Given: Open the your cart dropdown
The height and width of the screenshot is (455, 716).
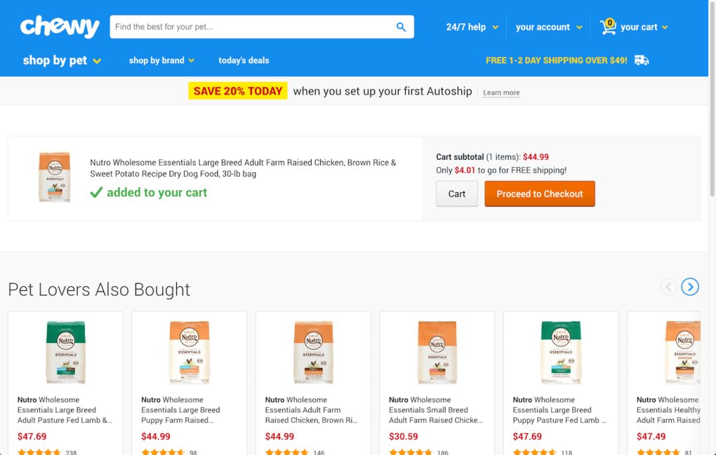Looking at the screenshot, I should [x=644, y=27].
